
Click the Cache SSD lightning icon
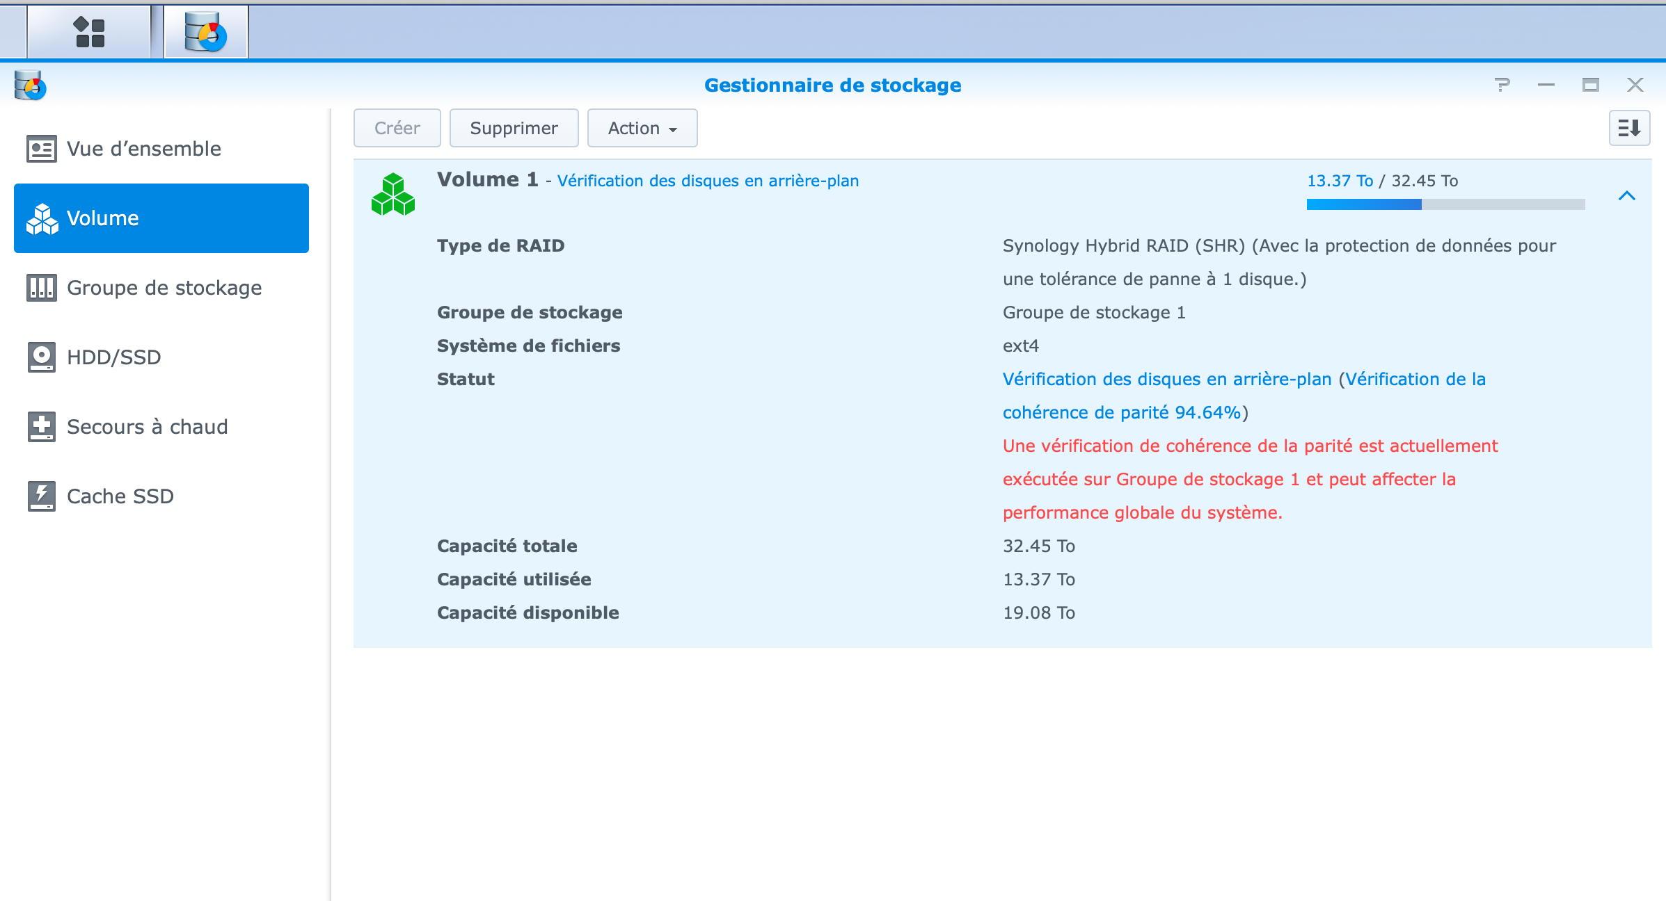pyautogui.click(x=42, y=496)
